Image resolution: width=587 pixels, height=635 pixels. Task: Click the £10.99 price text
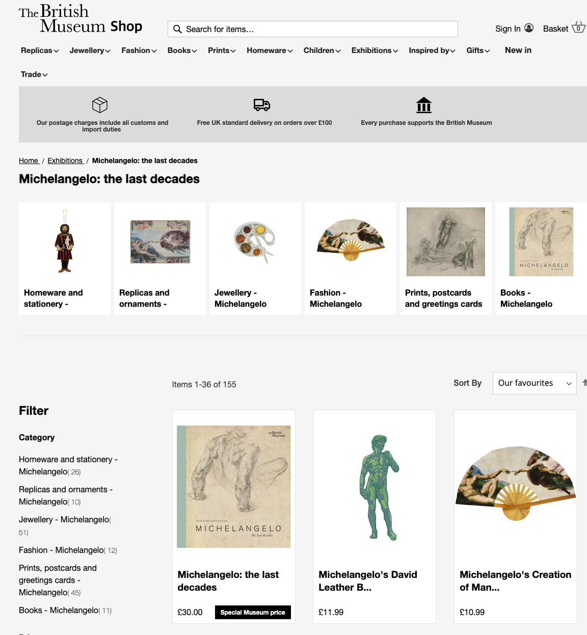[472, 612]
